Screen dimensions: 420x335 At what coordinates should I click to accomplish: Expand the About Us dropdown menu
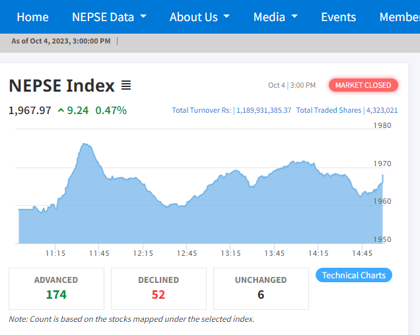coord(199,17)
